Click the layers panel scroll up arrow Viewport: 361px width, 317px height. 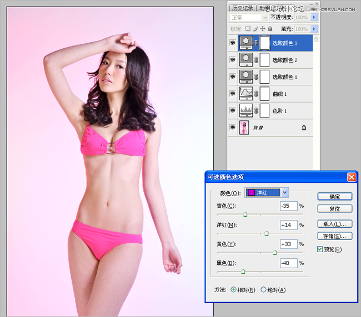[x=316, y=38]
